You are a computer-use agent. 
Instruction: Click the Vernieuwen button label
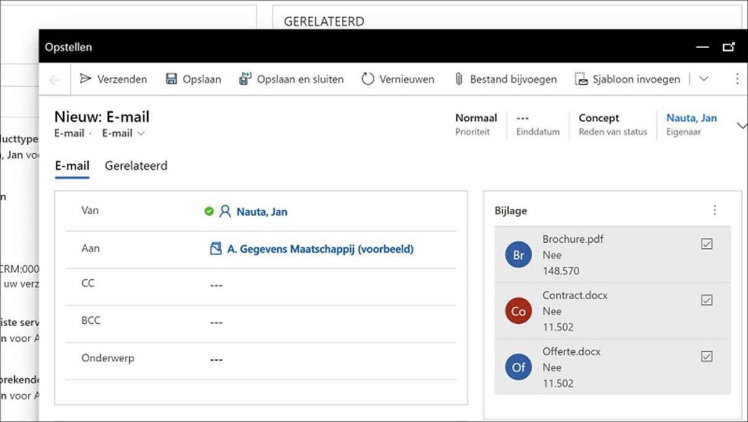coord(407,79)
